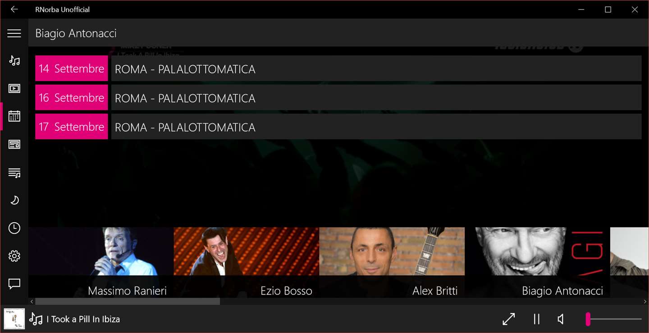Go back with the top-left arrow
Viewport: 649px width, 333px height.
[x=14, y=9]
